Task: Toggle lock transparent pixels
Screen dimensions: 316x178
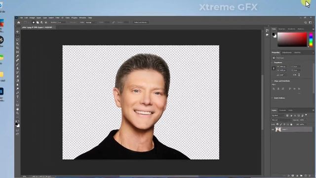Action: (277, 124)
